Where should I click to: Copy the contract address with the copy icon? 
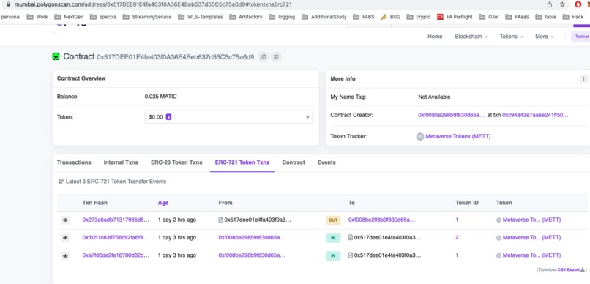[x=264, y=57]
